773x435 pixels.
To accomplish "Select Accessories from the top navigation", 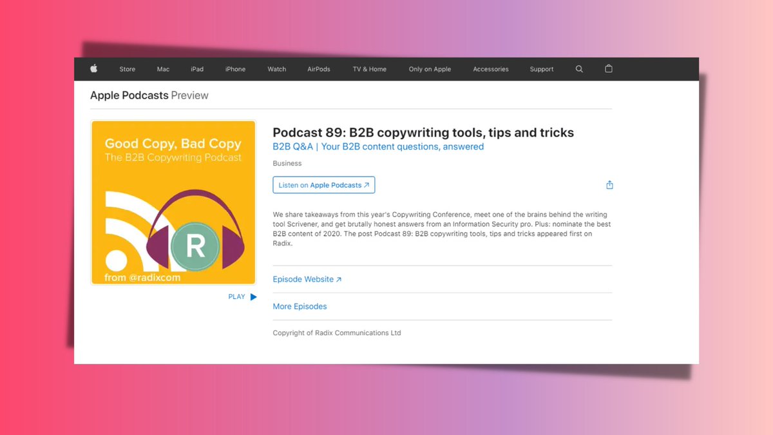I will (490, 69).
